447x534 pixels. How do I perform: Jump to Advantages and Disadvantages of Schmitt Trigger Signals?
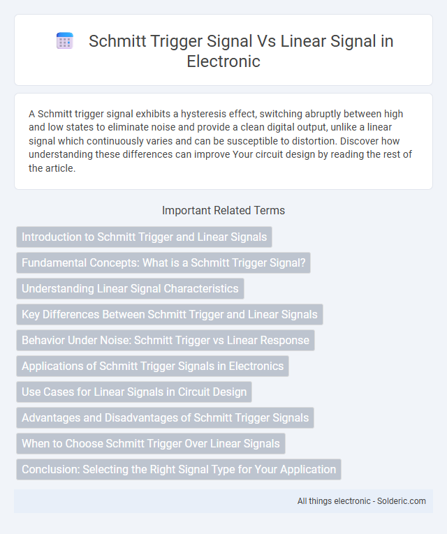coord(166,418)
